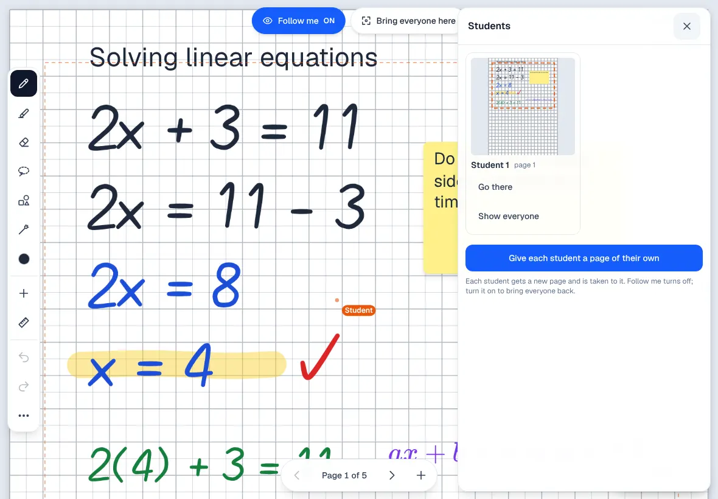
Task: Select the Pen tool
Action: pyautogui.click(x=24, y=84)
